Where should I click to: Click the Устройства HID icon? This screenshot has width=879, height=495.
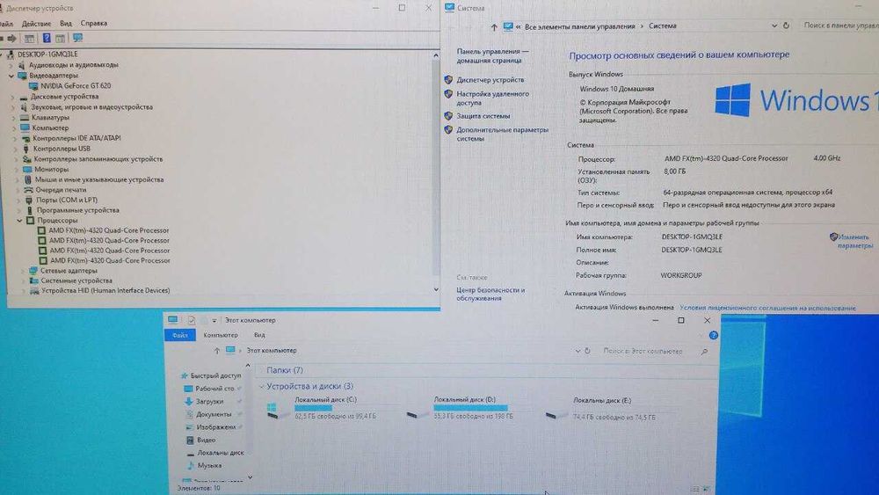[35, 290]
